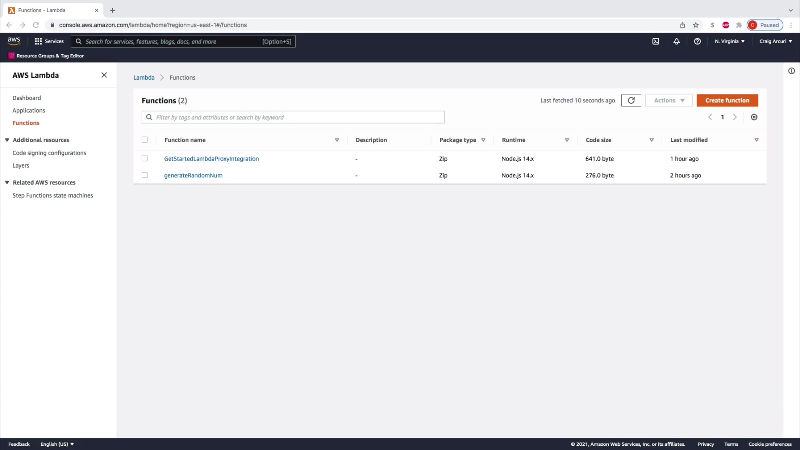Open the GetStartedLambdaProxyIntegration function
The width and height of the screenshot is (800, 450).
pyautogui.click(x=212, y=158)
